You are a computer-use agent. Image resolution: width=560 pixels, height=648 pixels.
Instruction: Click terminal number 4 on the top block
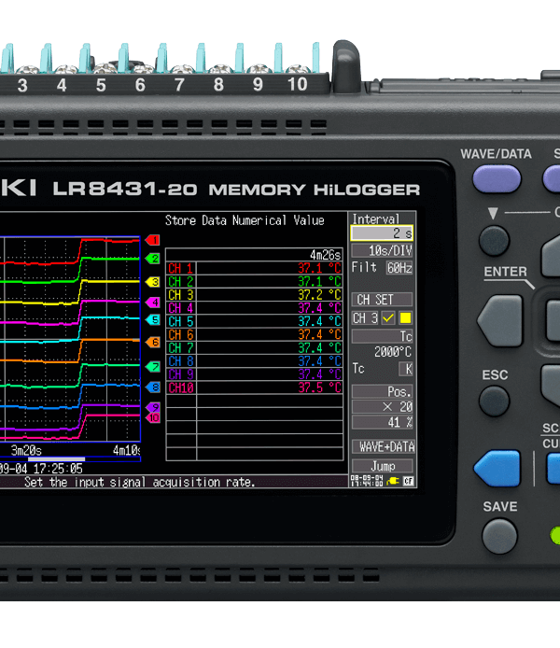point(62,86)
